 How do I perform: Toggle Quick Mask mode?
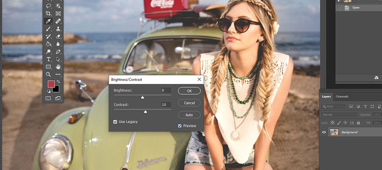click(x=48, y=98)
